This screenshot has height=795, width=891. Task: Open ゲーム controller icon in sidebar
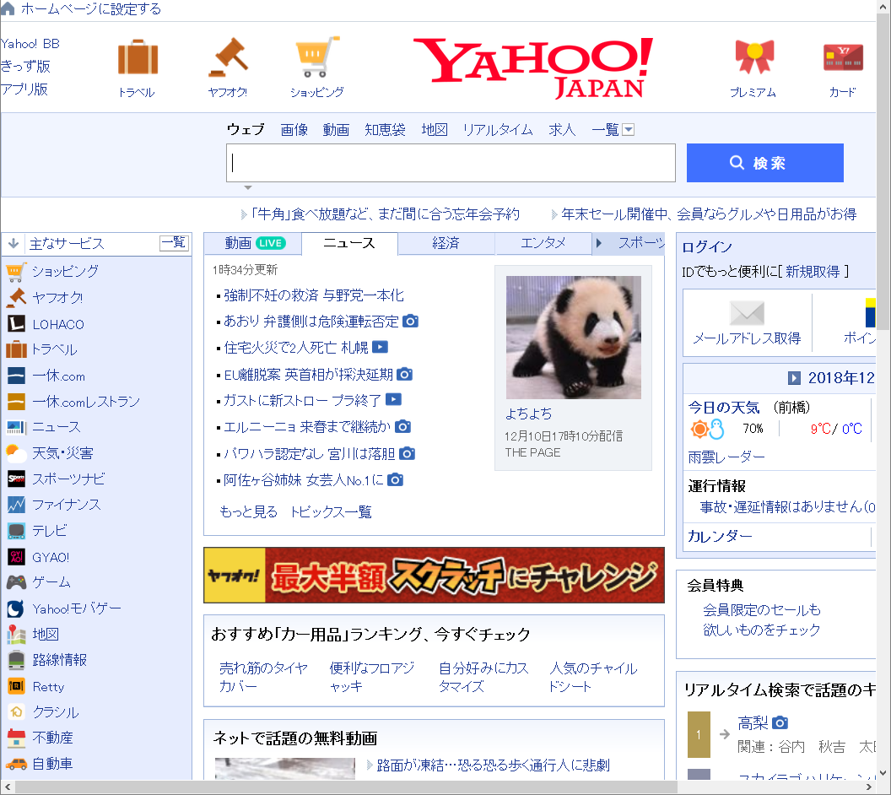point(16,582)
